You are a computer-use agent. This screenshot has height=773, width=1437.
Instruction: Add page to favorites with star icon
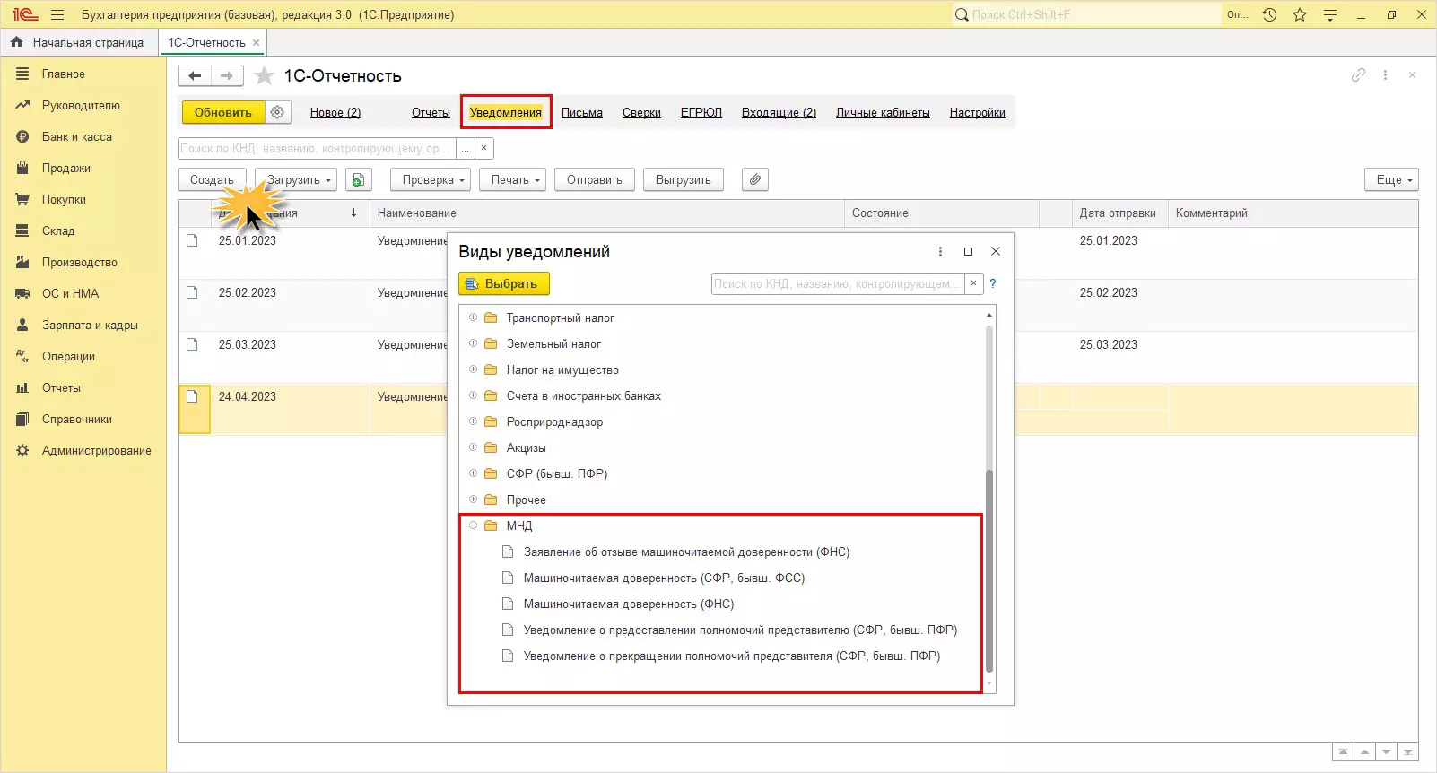[264, 76]
